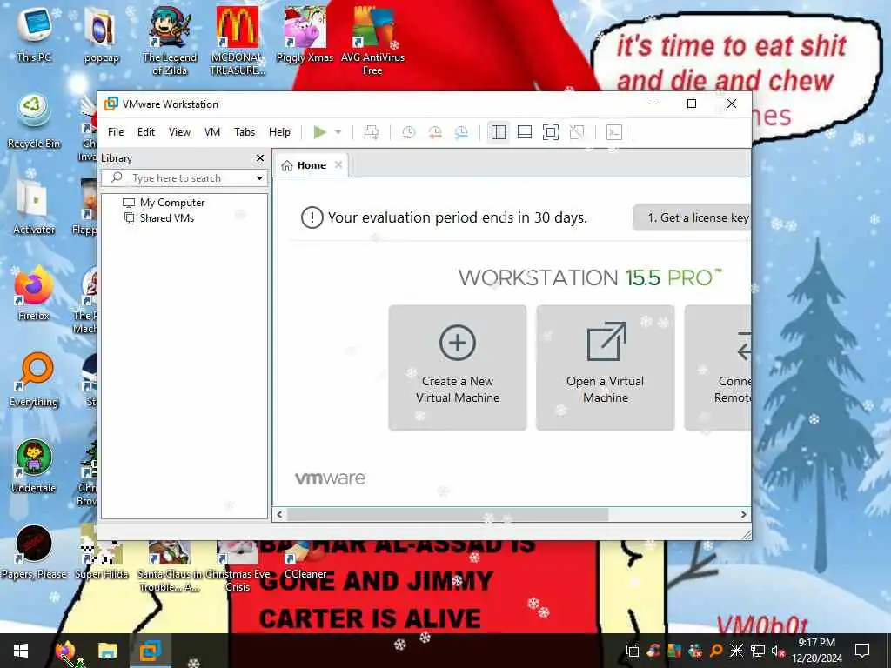This screenshot has height=668, width=891.
Task: Maximize the VMware Workstation window
Action: (692, 104)
